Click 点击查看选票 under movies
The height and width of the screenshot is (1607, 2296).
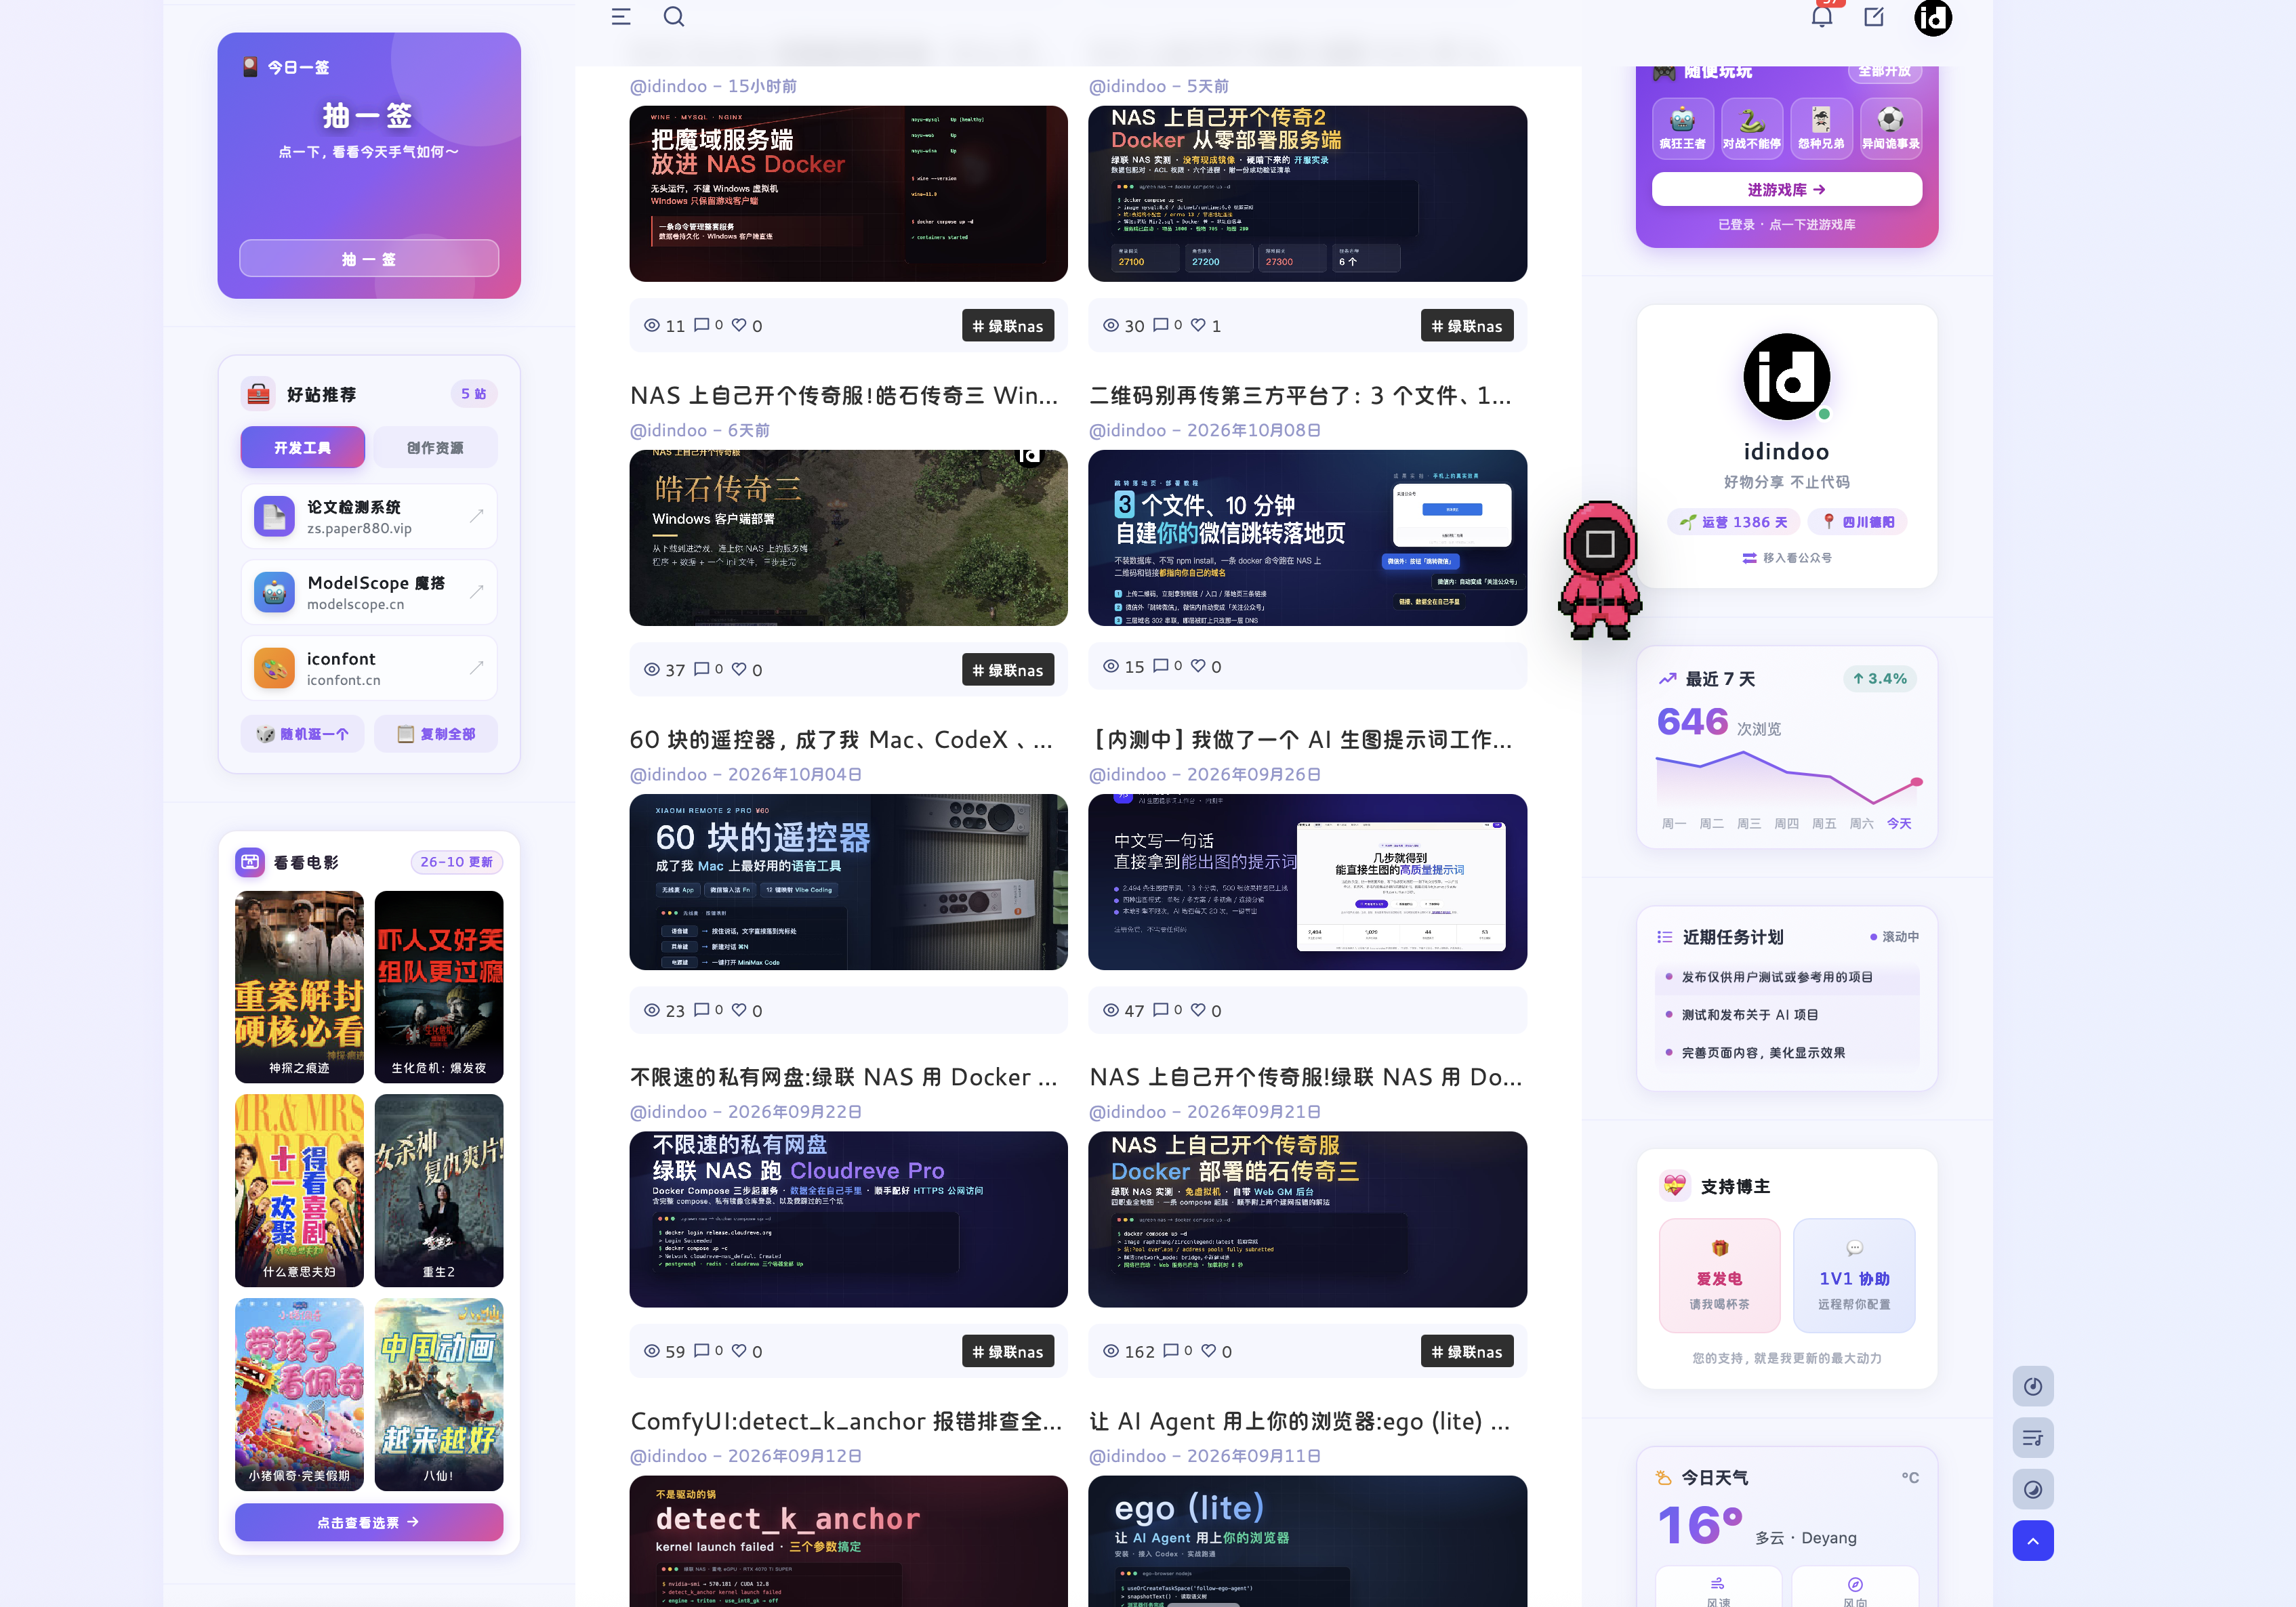369,1523
